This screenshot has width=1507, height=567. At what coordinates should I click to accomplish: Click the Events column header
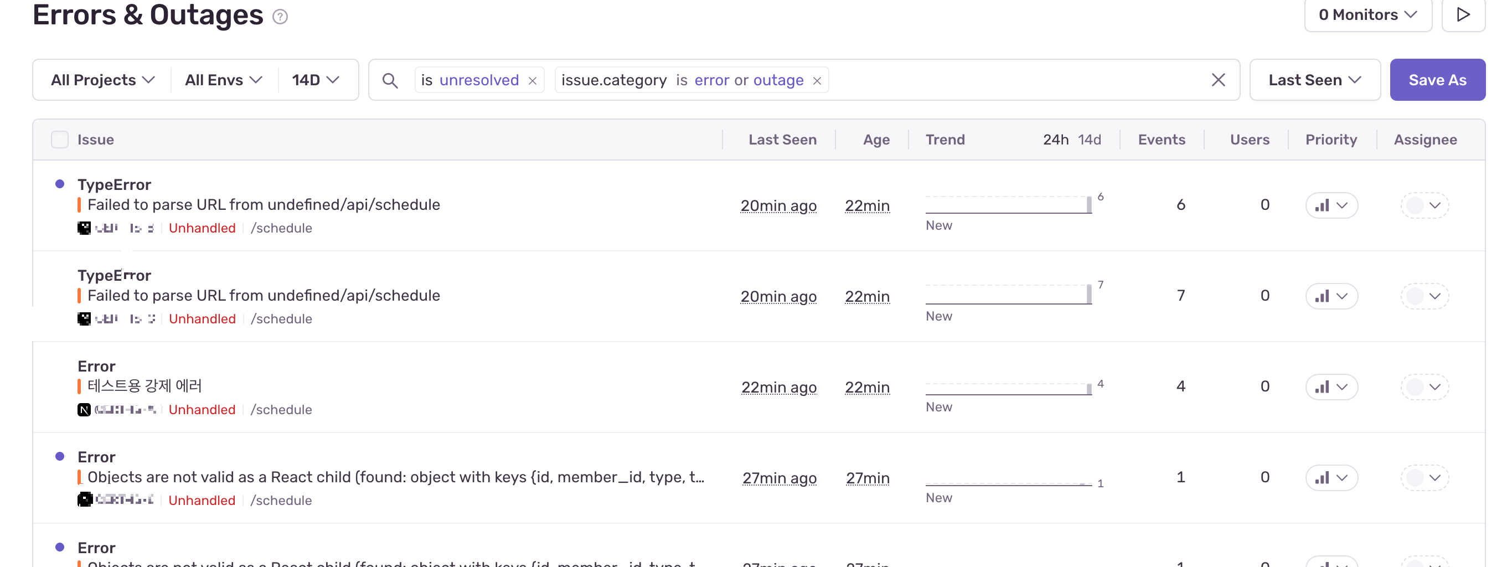pos(1162,140)
